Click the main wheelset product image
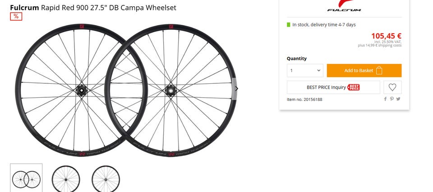 point(125,90)
